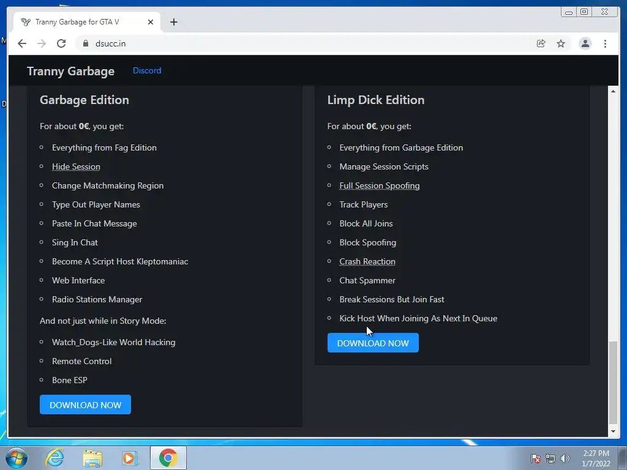
Task: Click 'Type Out Player Names' list item
Action: [x=96, y=204]
